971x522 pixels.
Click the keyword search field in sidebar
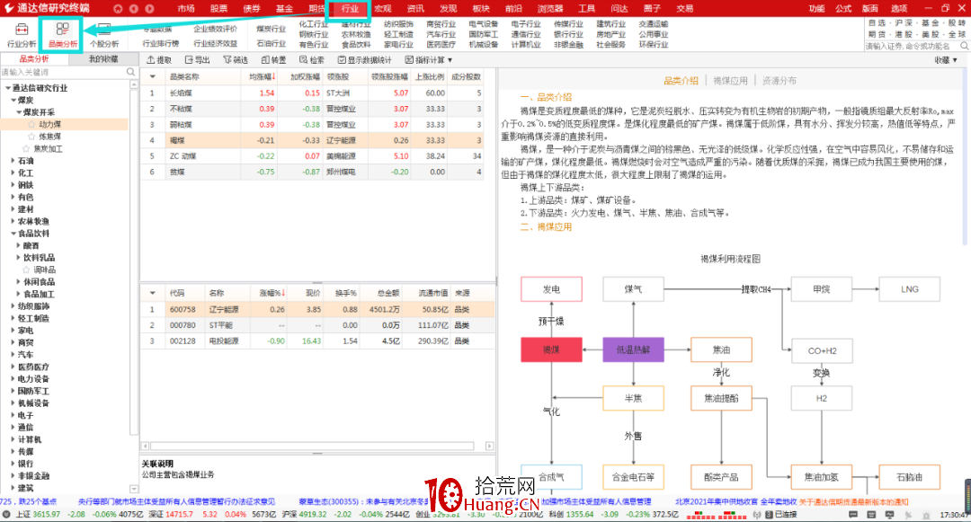[63, 73]
